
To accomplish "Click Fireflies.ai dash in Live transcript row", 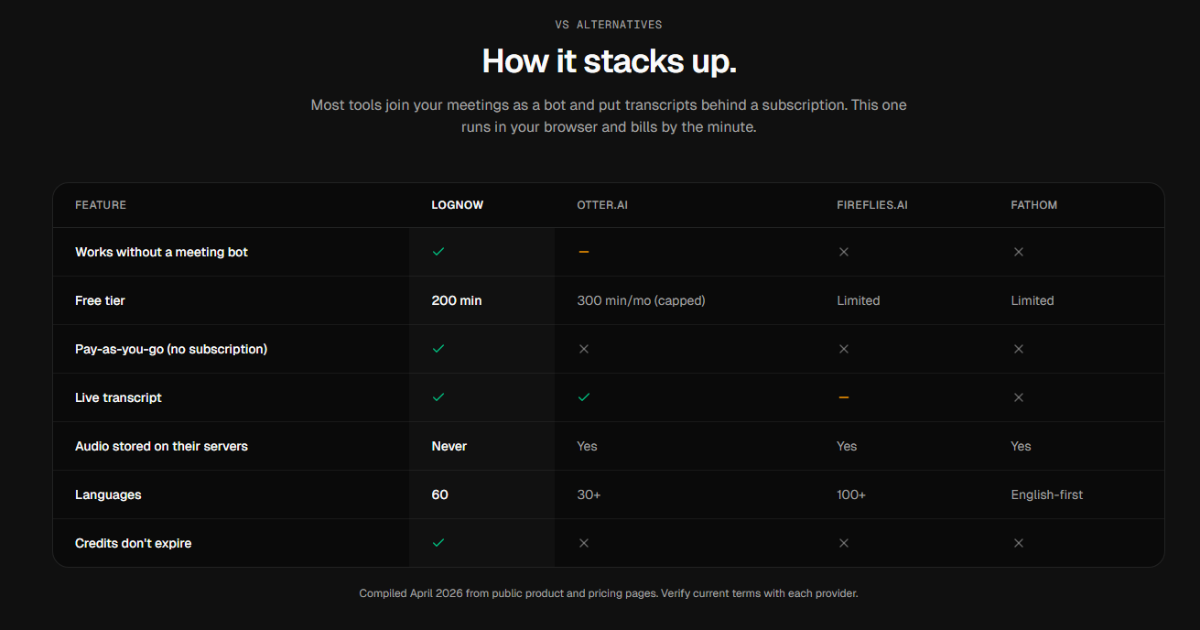I will (844, 397).
